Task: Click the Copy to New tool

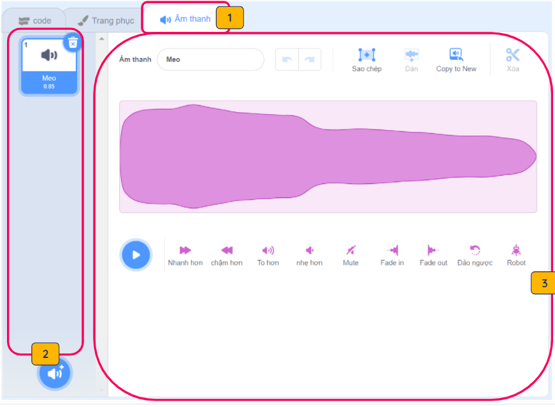Action: (x=456, y=60)
